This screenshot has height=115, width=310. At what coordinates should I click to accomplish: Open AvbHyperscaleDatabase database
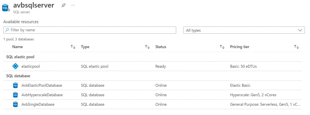coord(42,95)
